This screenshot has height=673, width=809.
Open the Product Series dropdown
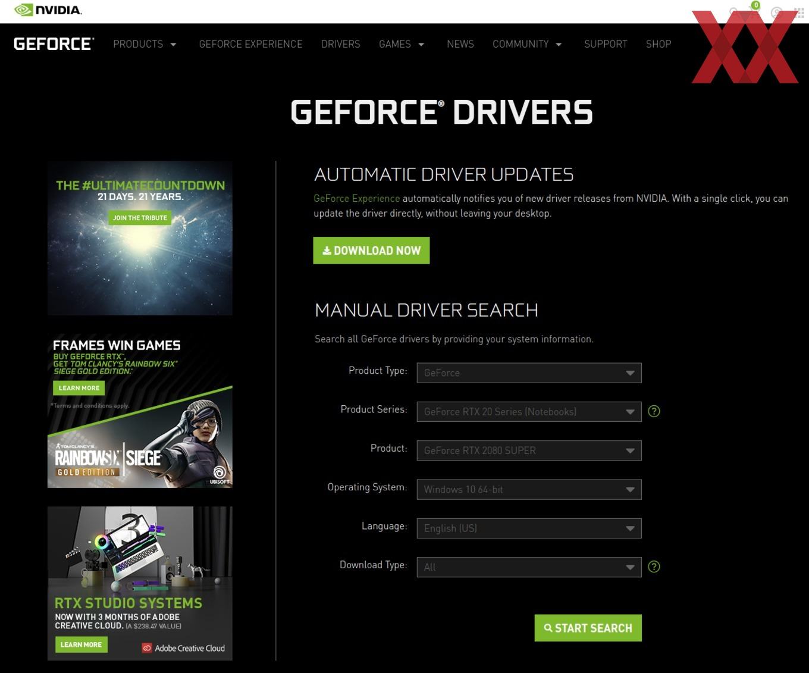coord(529,412)
